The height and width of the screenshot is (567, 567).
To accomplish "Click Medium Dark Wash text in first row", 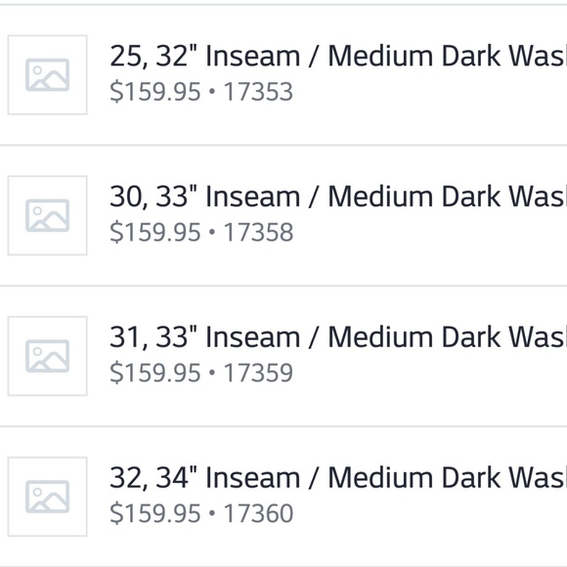I will click(448, 56).
